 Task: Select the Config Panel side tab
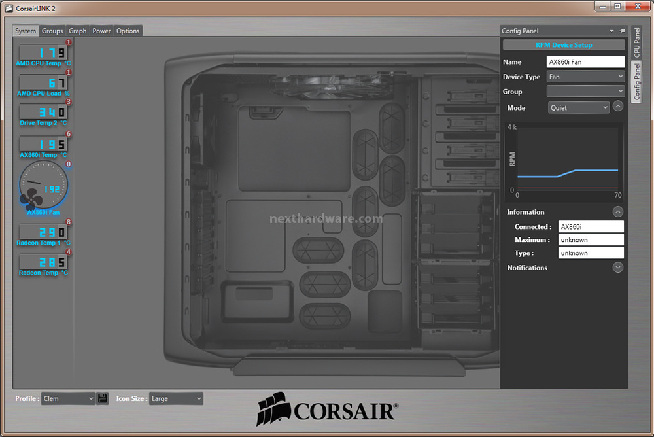coord(636,81)
